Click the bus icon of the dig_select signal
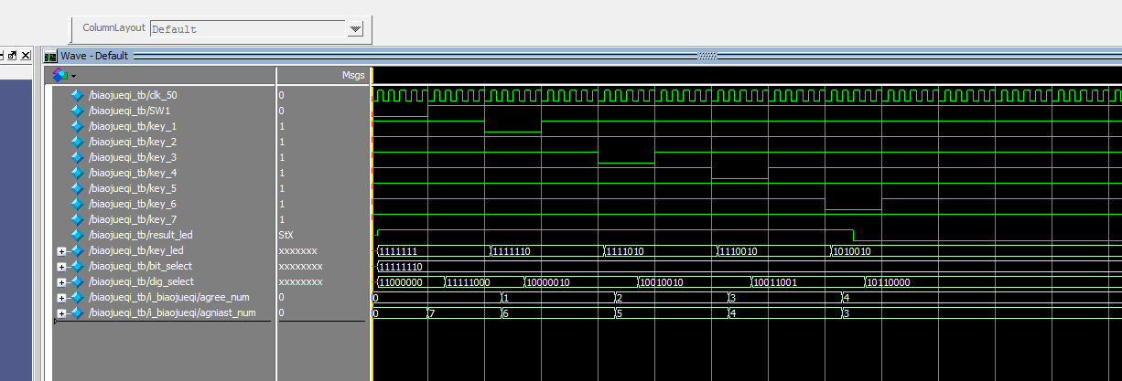This screenshot has width=1122, height=381. pyautogui.click(x=77, y=281)
